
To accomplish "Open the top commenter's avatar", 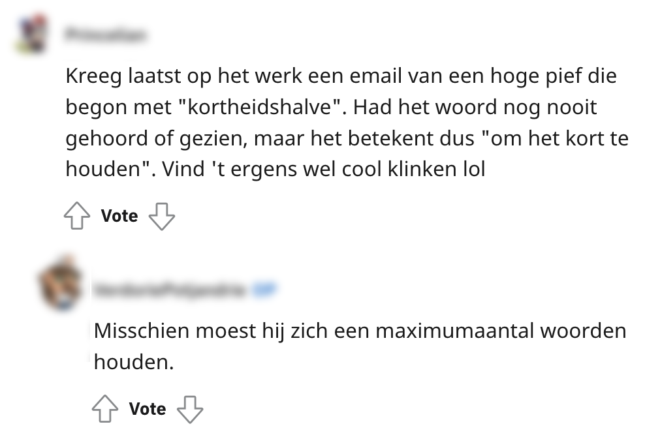I will 33,33.
